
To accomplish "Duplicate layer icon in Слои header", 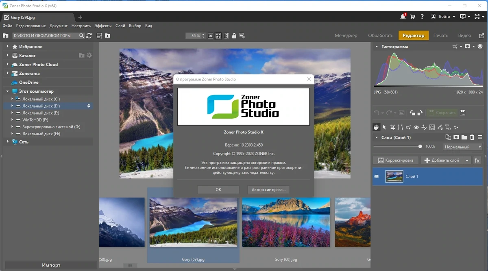I will click(448, 137).
